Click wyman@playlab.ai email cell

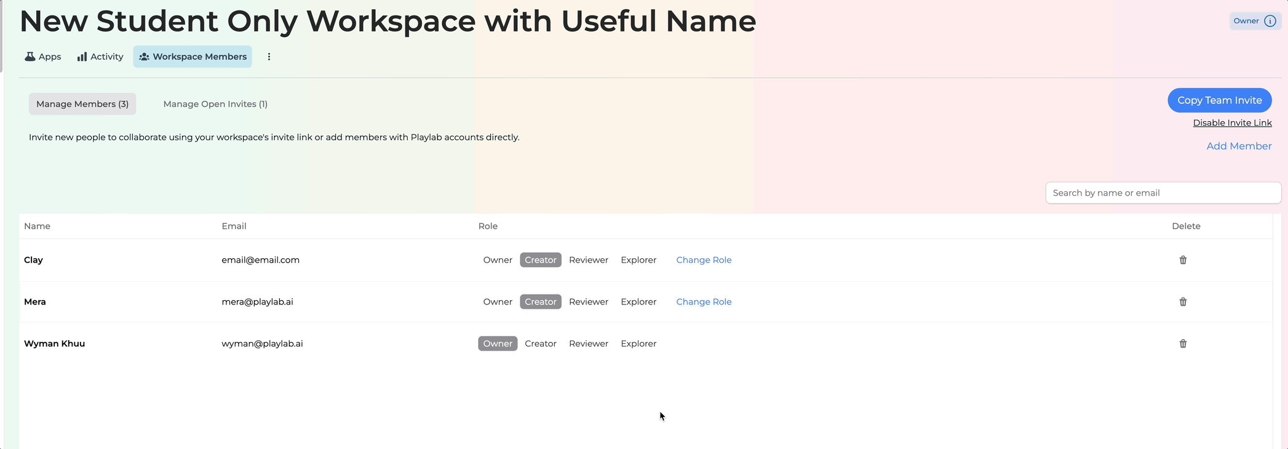click(x=262, y=344)
